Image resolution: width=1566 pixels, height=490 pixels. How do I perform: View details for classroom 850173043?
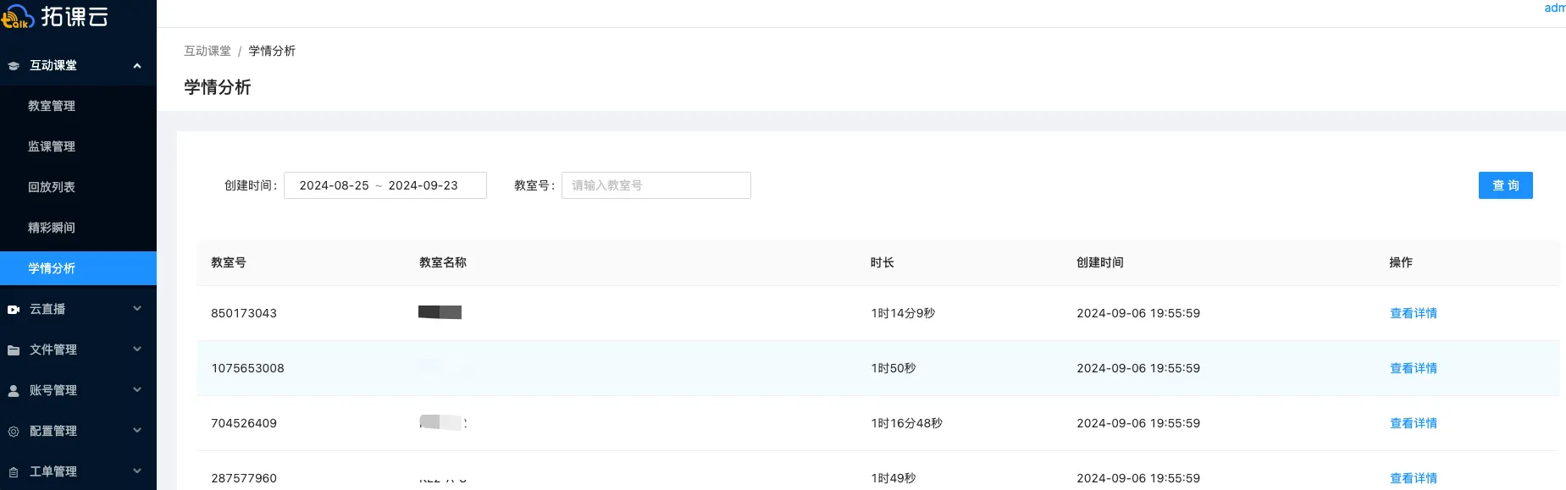tap(1413, 313)
